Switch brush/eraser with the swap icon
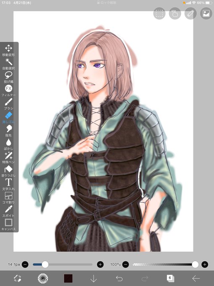Image resolution: width=214 pixels, height=286 pixels. point(18,278)
